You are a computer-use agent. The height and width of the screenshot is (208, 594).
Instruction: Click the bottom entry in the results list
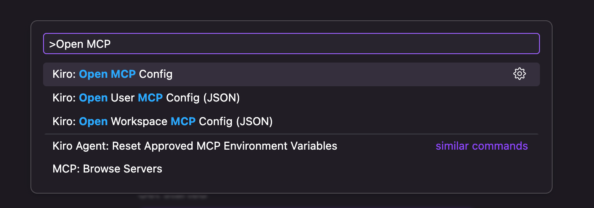107,169
